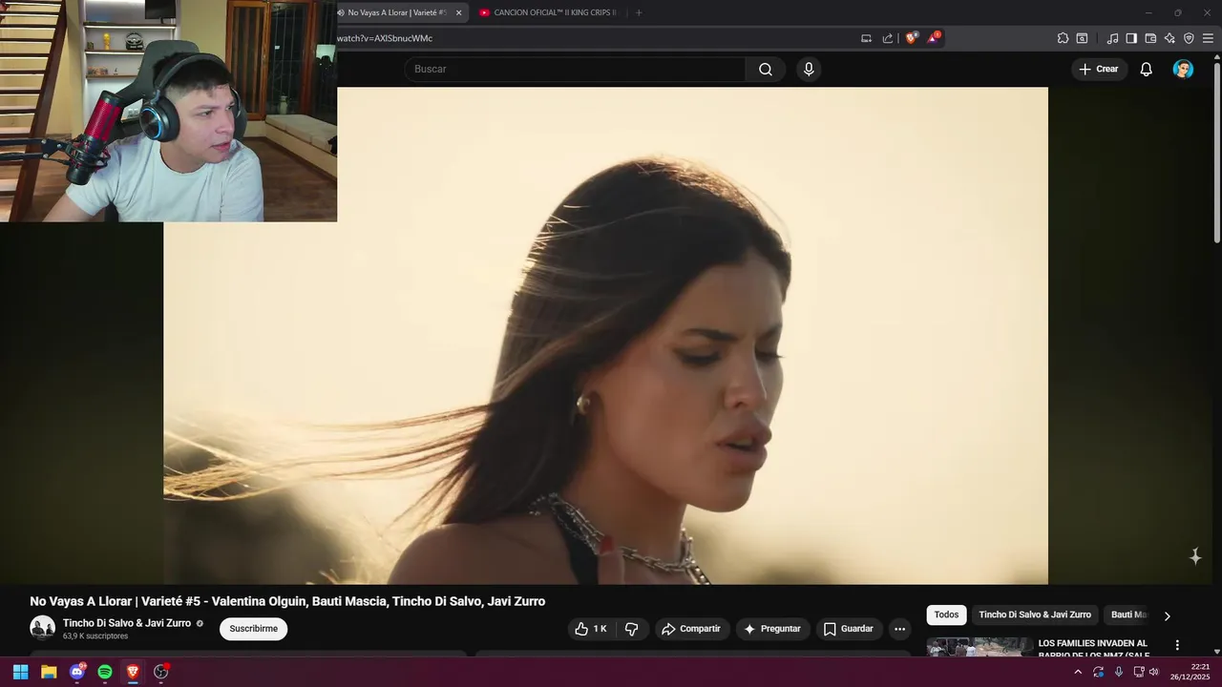The height and width of the screenshot is (687, 1222).
Task: Subscribe with the Suscribirme button
Action: click(x=253, y=629)
